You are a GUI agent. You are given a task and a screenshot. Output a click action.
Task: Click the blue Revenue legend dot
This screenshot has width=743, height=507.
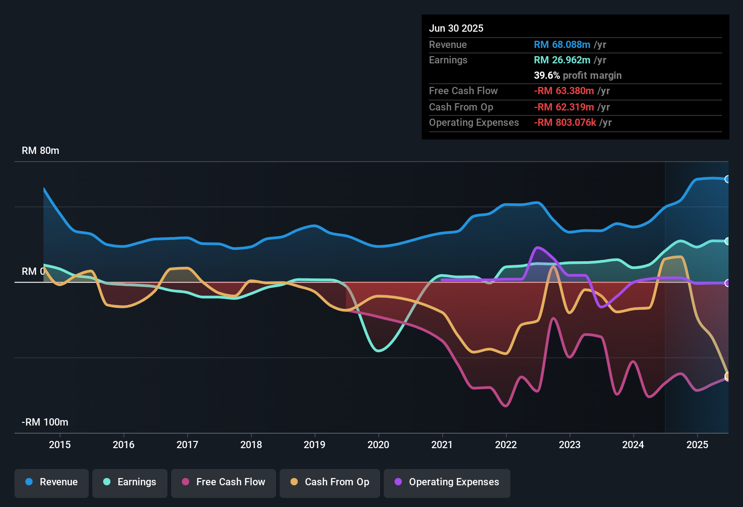(x=29, y=482)
